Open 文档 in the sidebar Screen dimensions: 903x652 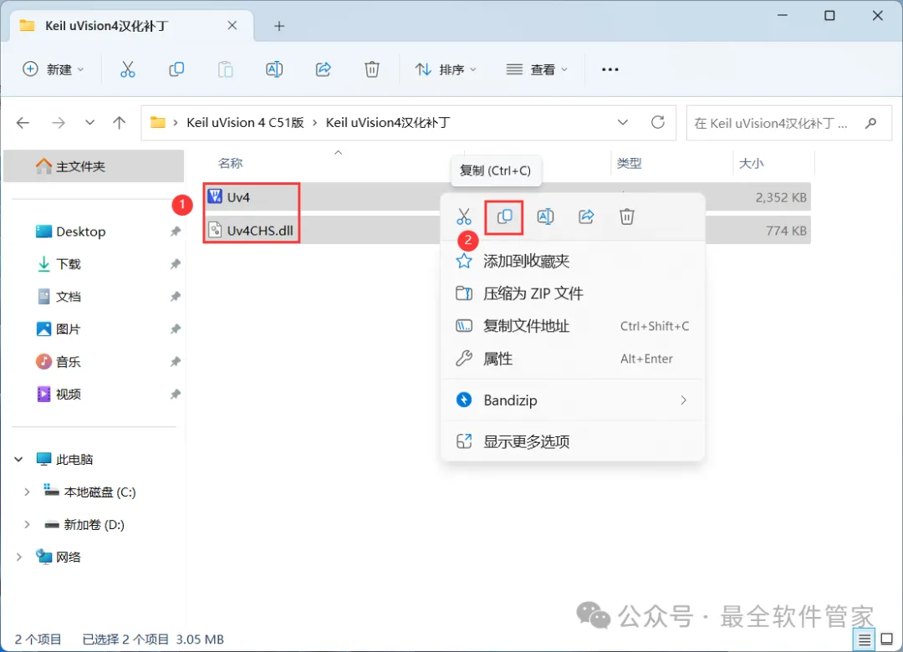coord(68,297)
